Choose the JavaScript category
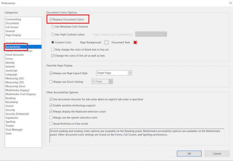The width and height of the screenshot is (233, 161). click(x=11, y=71)
